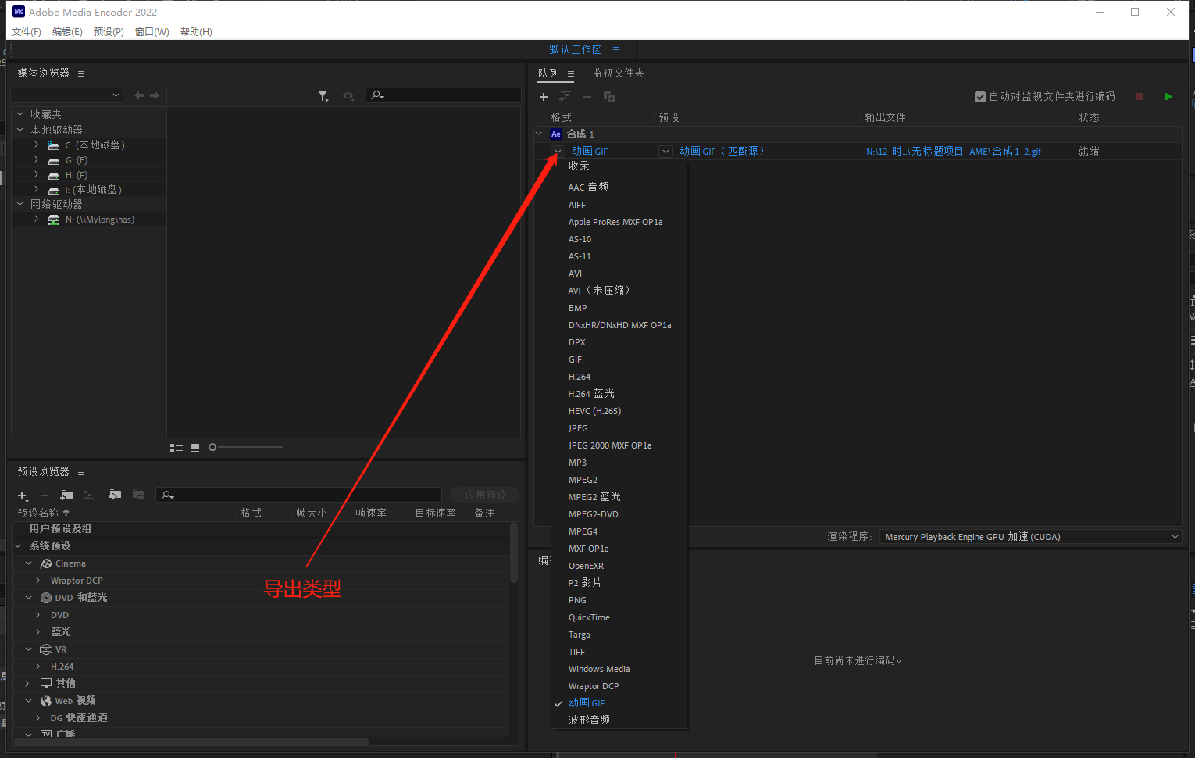1195x758 pixels.
Task: Start the queue with green play button
Action: [x=1168, y=97]
